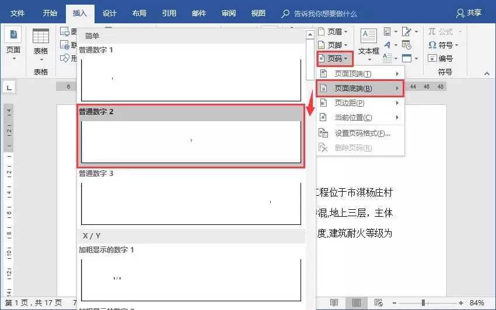Choose 删除页码 (Remove Page Numbers)
Image resolution: width=496 pixels, height=310 pixels.
point(360,147)
